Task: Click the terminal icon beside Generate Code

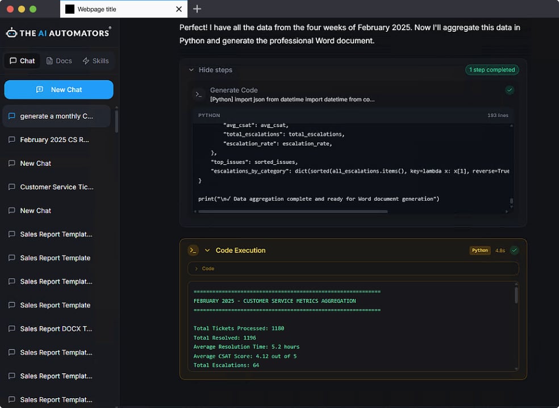Action: pyautogui.click(x=198, y=94)
